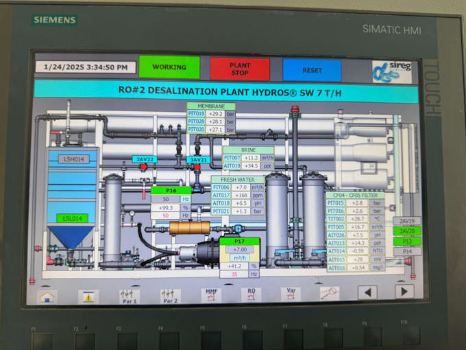Click the BRINE panel header
Viewport: 466px width, 350px height.
coord(248,150)
